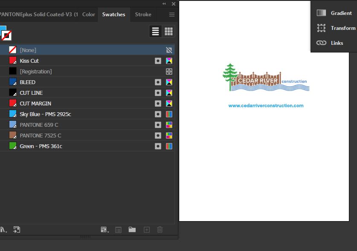Click the CMYK icon on Kiss Cut row
Image resolution: width=357 pixels, height=251 pixels.
[169, 61]
